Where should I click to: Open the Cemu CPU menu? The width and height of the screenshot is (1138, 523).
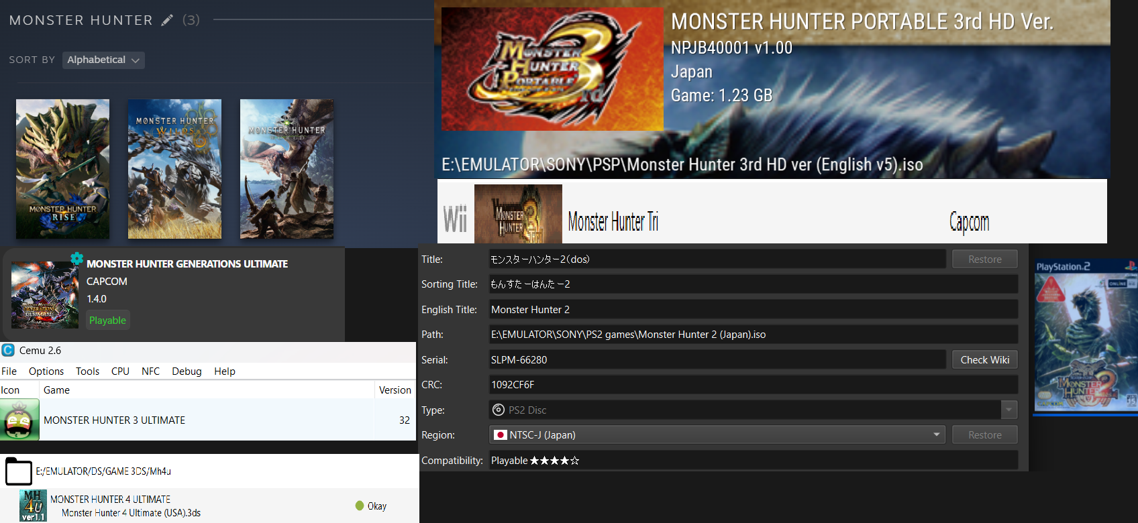[120, 371]
